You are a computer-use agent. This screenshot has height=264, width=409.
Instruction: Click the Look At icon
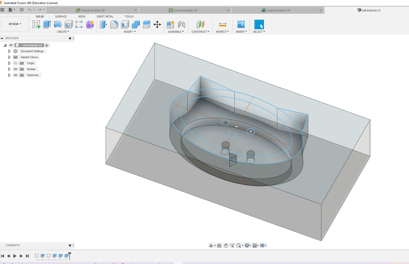[x=219, y=246]
